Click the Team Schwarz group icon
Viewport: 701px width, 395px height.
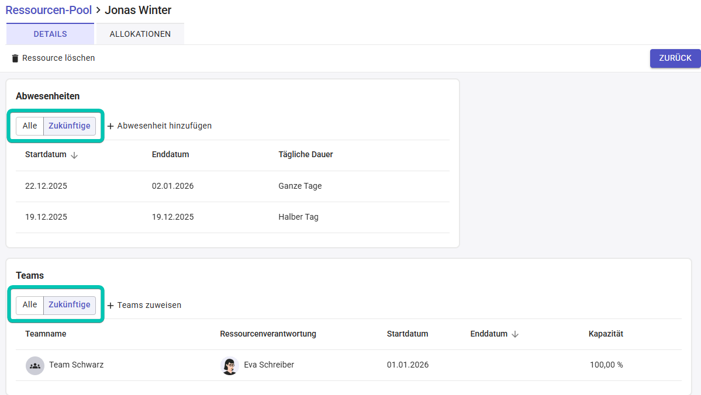[35, 365]
